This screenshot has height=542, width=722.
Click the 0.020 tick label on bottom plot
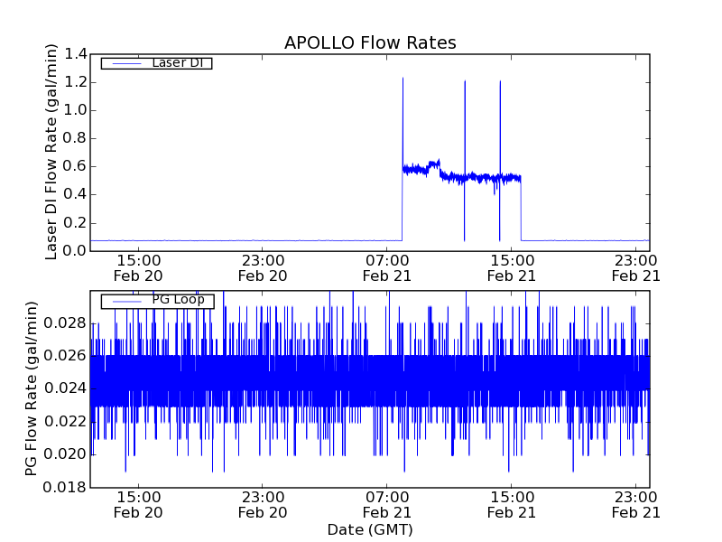pos(65,454)
